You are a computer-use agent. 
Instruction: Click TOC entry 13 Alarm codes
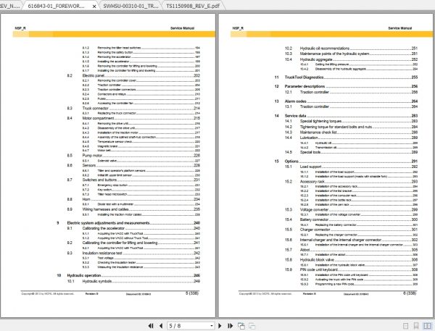[x=346, y=101]
